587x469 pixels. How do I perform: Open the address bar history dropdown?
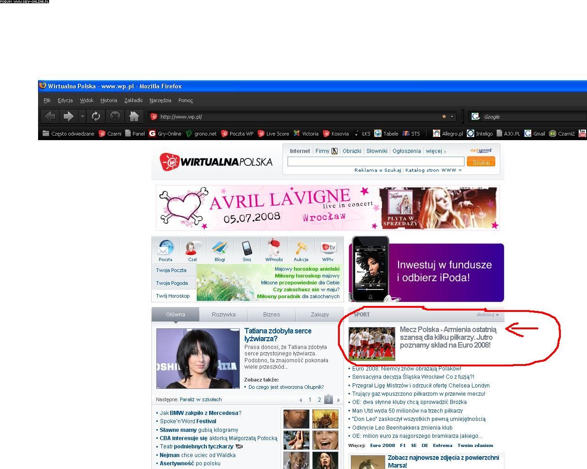point(452,116)
